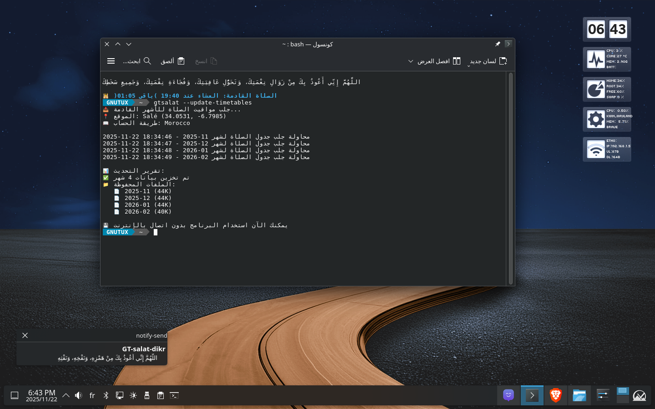Open the clipboard tray icon
Screen dimensions: 655x409
(161, 395)
